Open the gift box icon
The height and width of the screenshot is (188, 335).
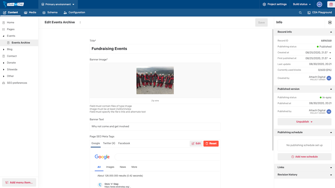331,4
